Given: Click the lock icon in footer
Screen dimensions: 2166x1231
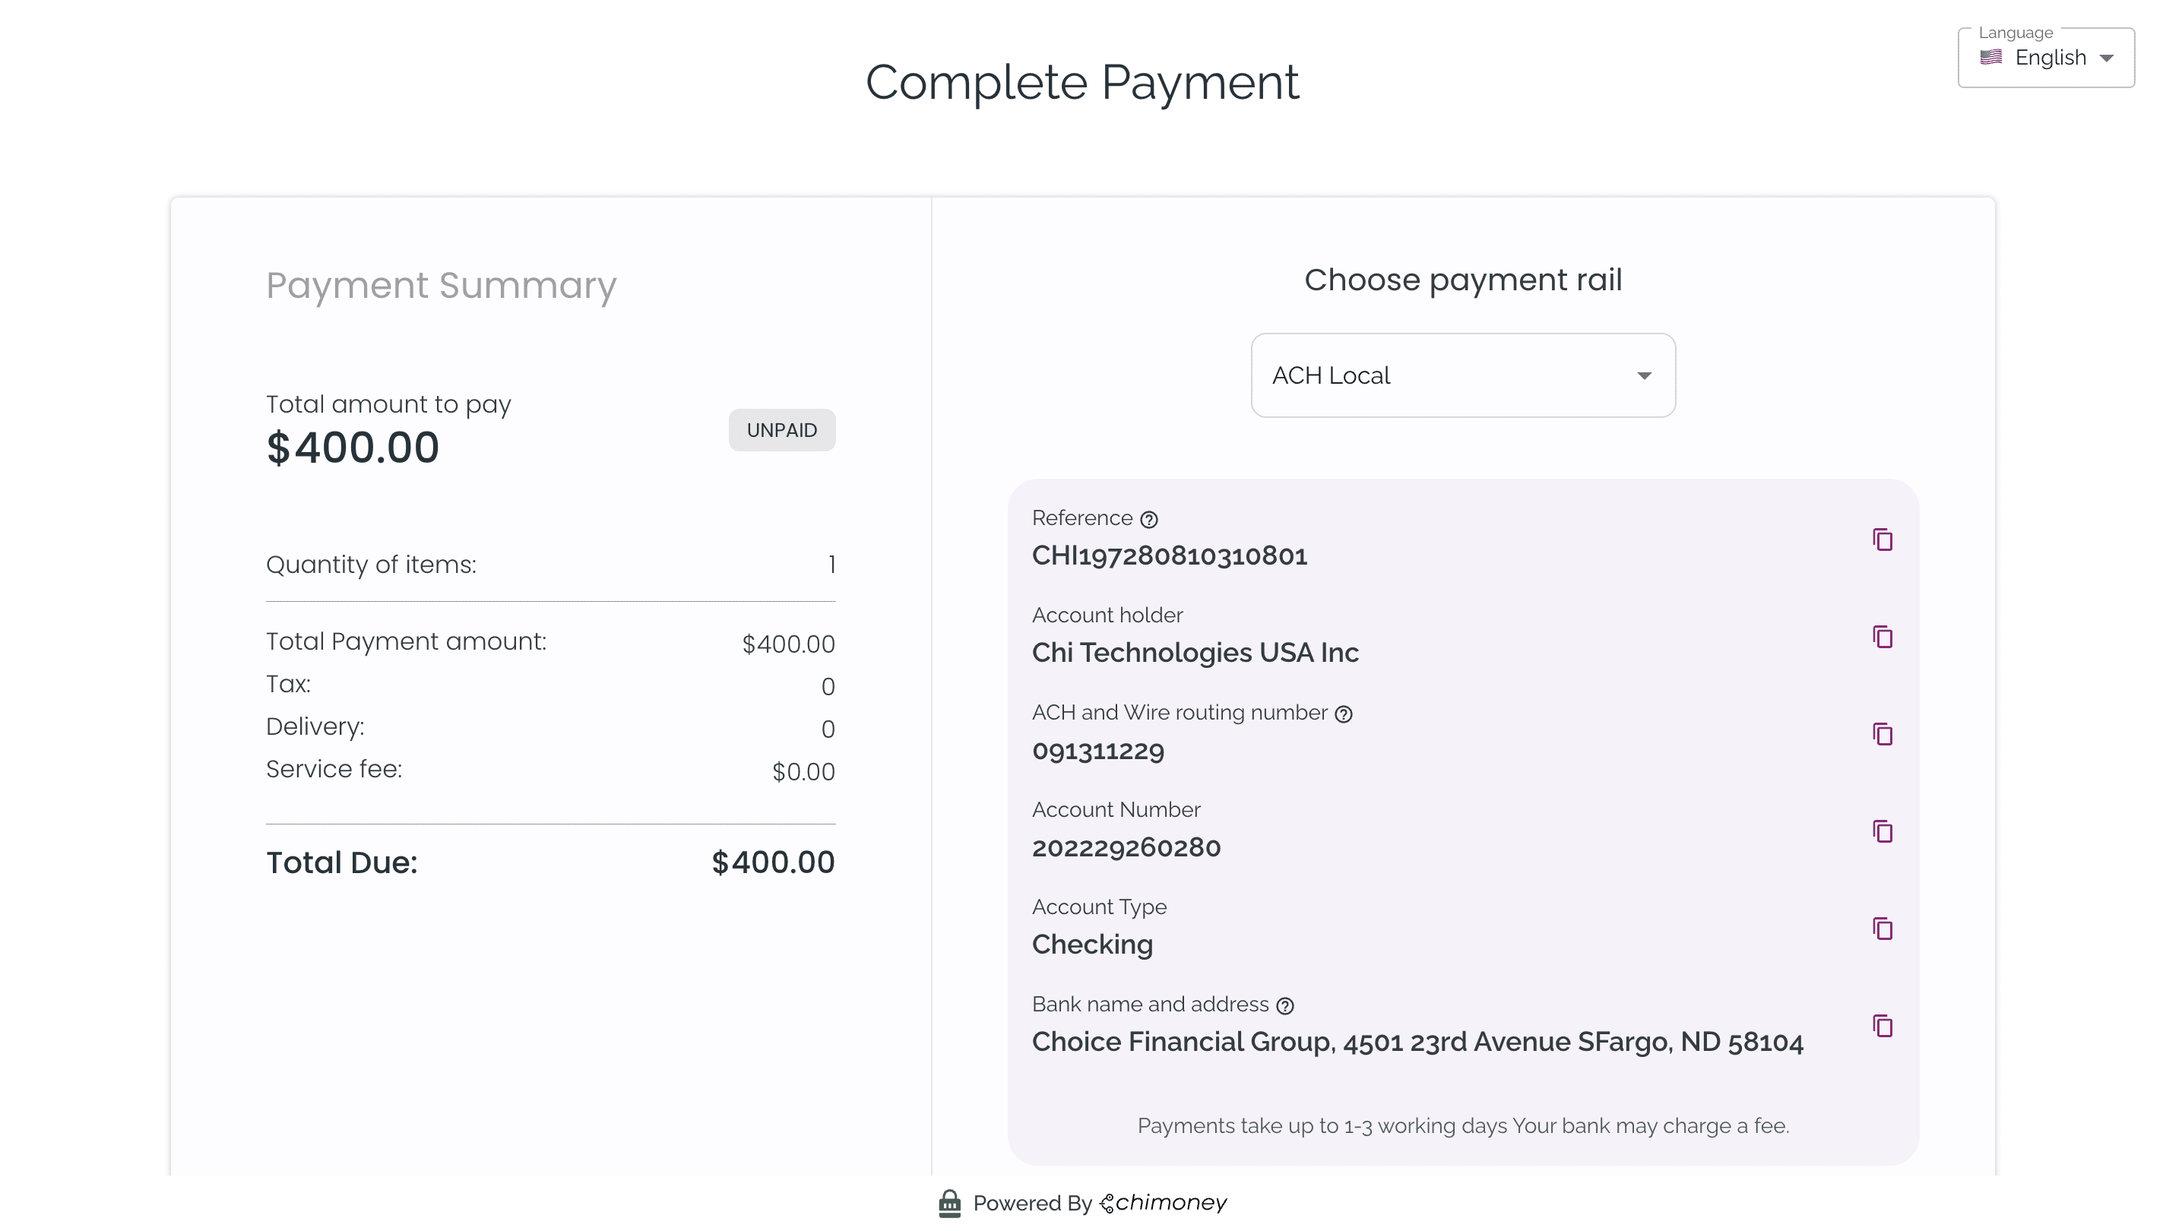Looking at the screenshot, I should click(949, 1203).
